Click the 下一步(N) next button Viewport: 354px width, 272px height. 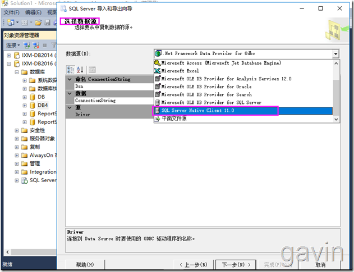(x=236, y=265)
